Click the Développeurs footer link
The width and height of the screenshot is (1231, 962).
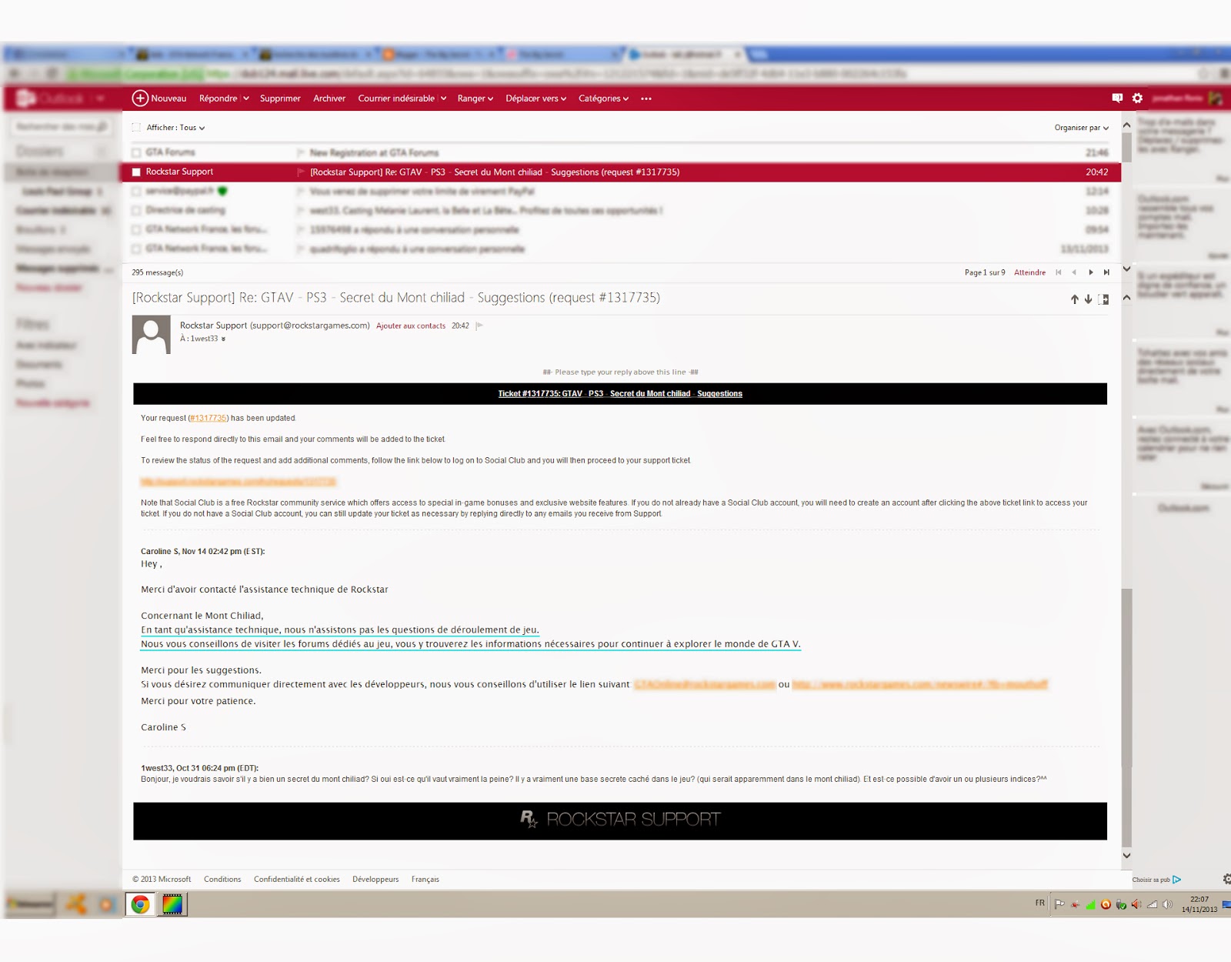375,879
